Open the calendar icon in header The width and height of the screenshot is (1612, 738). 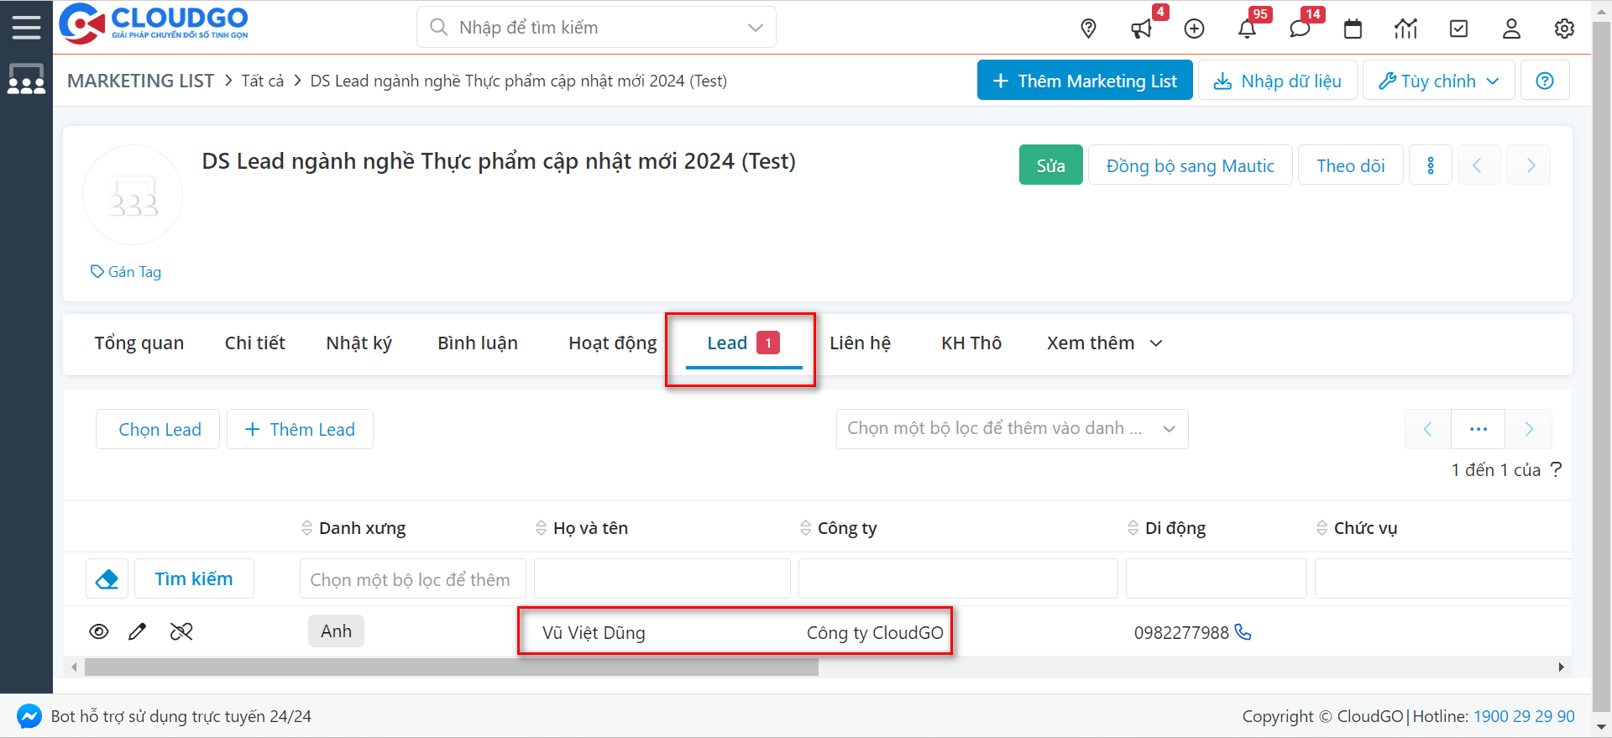point(1353,29)
